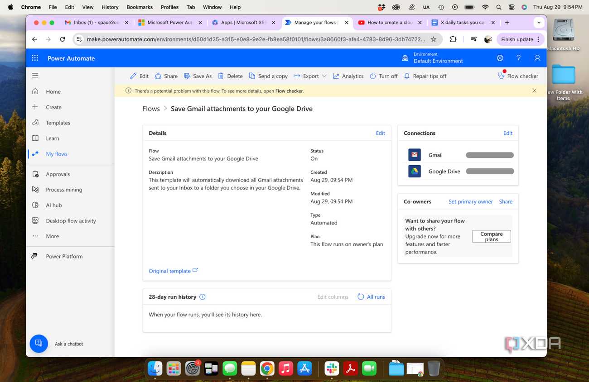This screenshot has width=589, height=382.
Task: Click All runs refresh link
Action: [x=372, y=297]
